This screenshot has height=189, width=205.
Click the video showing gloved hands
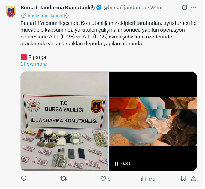point(153,121)
